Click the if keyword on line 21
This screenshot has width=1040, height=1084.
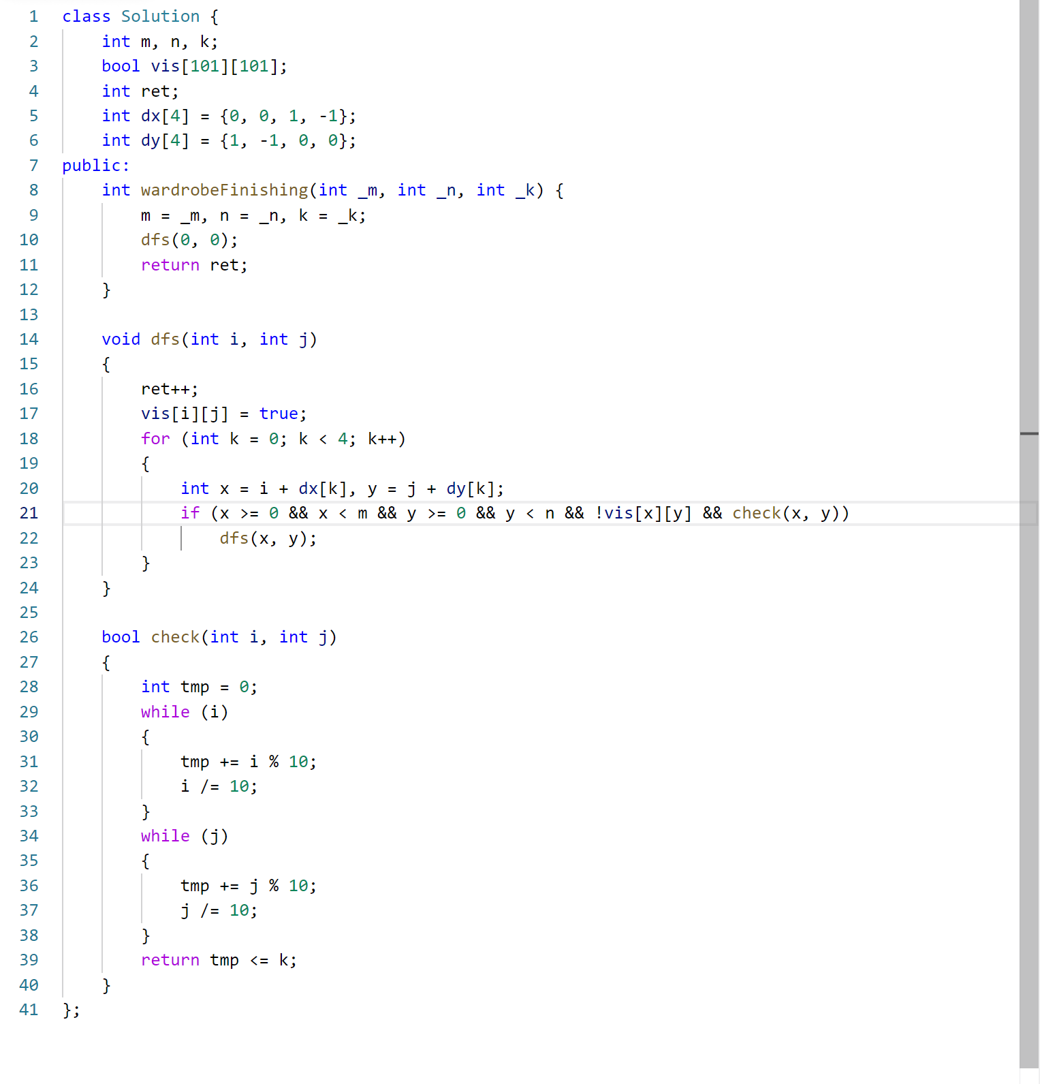[190, 513]
